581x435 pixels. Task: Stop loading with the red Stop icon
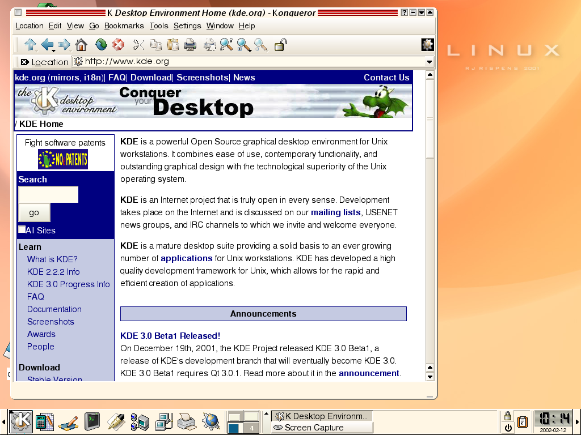click(x=118, y=45)
